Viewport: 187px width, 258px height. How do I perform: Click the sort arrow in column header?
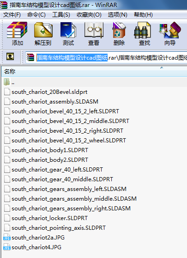tap(162, 68)
